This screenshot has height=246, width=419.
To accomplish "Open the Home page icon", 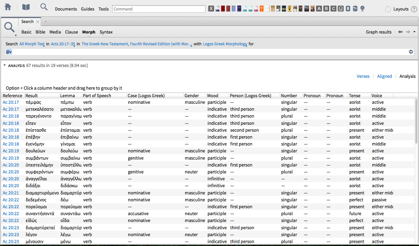I will point(7,7).
